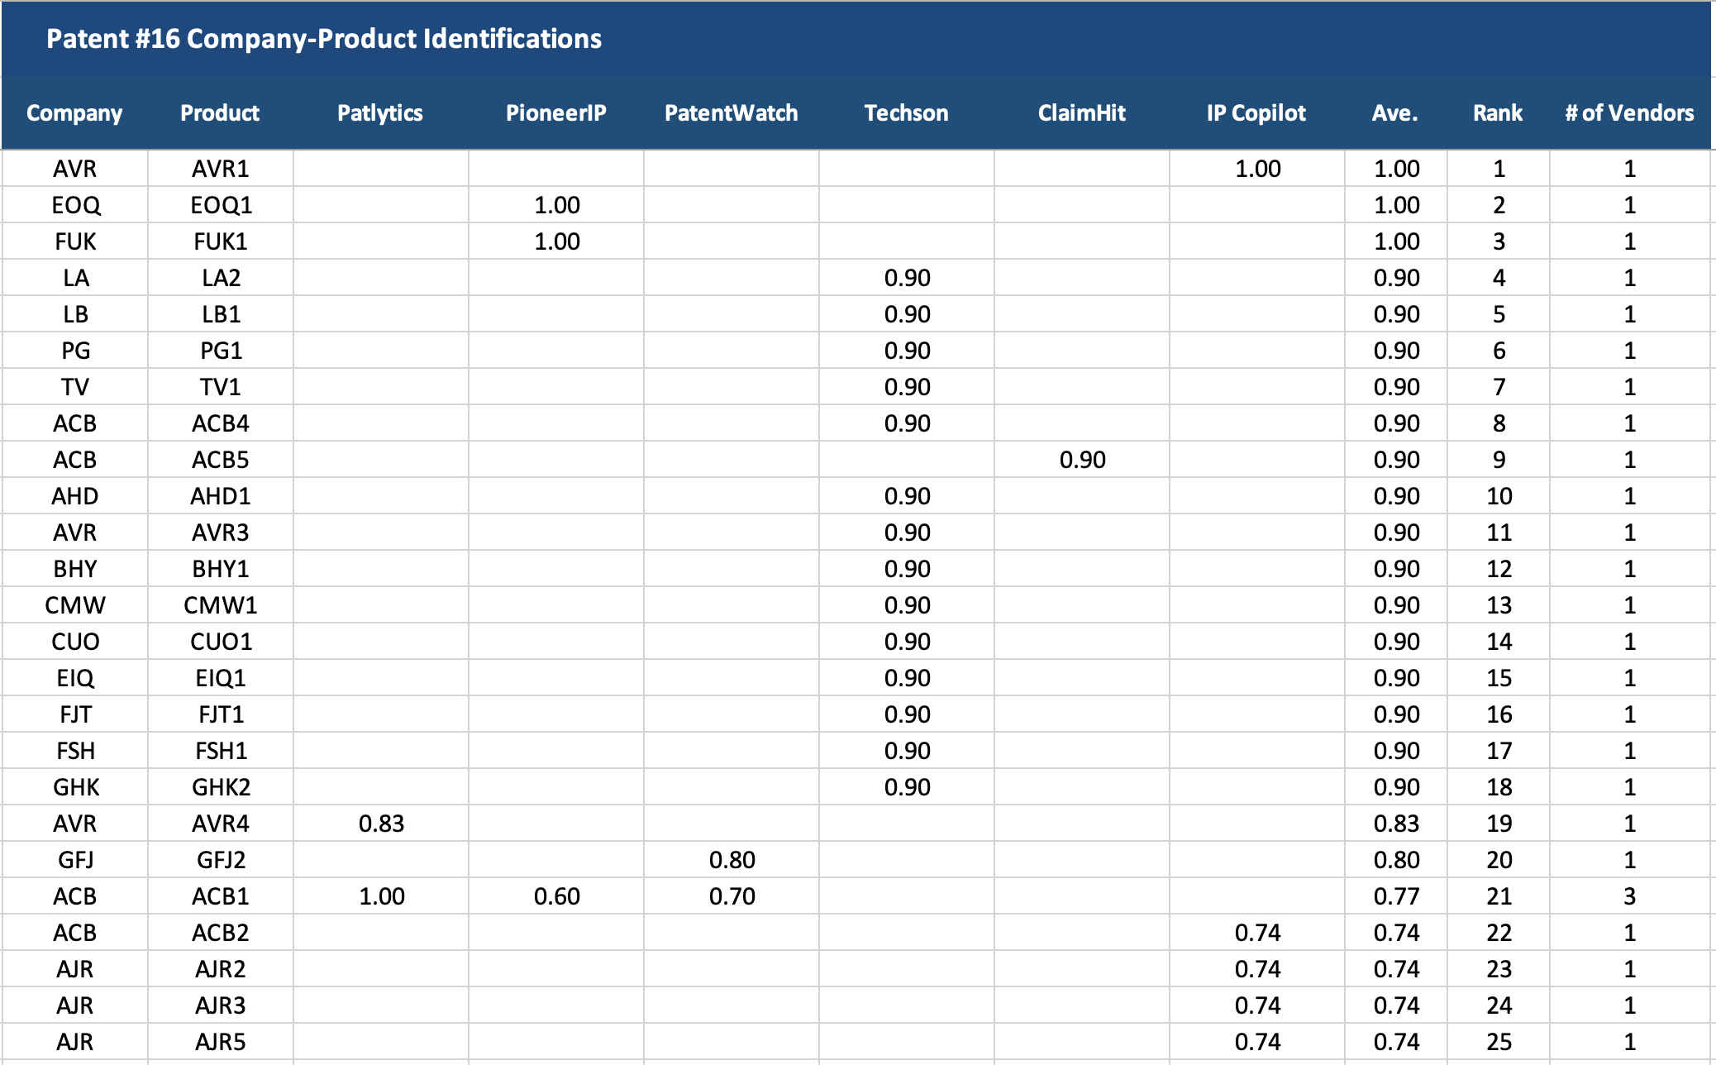Select the "Ave." column header
Screen dimensions: 1716x1065
pos(1395,113)
